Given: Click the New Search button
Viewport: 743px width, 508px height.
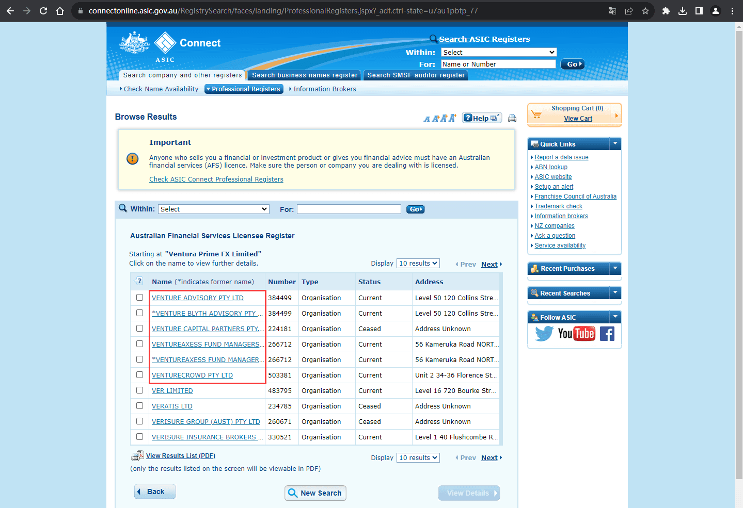Looking at the screenshot, I should pyautogui.click(x=315, y=493).
